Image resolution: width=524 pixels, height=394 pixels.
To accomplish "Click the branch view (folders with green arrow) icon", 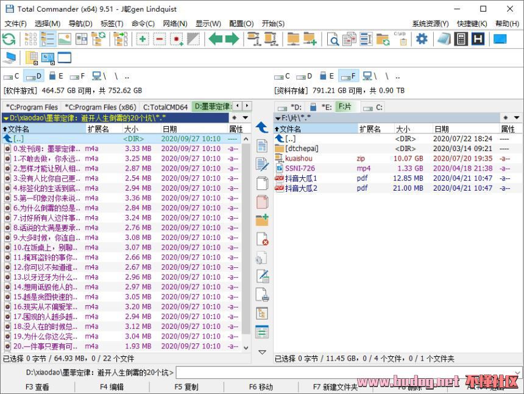I will pos(121,39).
